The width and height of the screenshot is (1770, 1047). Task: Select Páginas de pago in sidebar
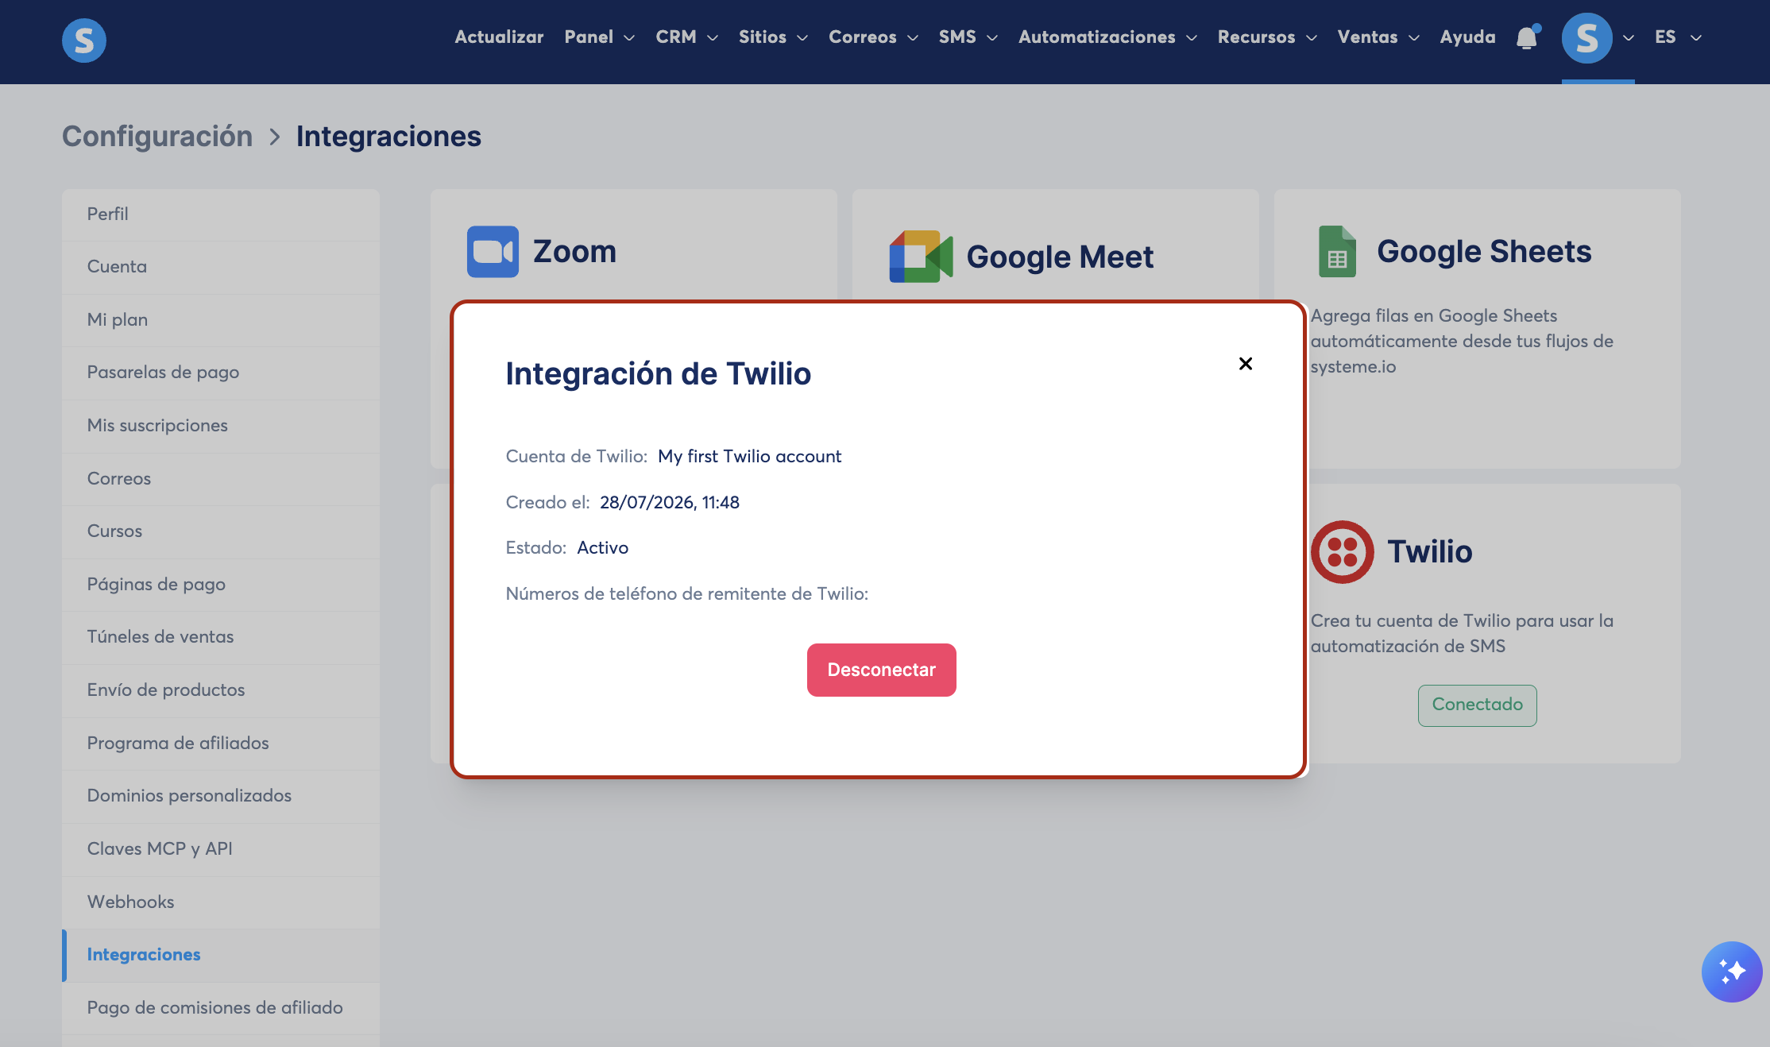coord(221,585)
